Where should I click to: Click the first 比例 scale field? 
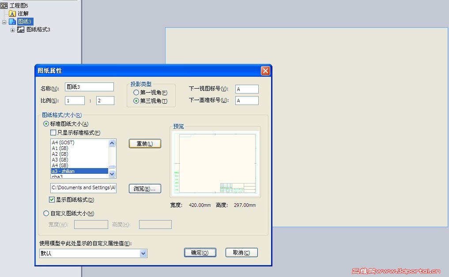(x=75, y=101)
